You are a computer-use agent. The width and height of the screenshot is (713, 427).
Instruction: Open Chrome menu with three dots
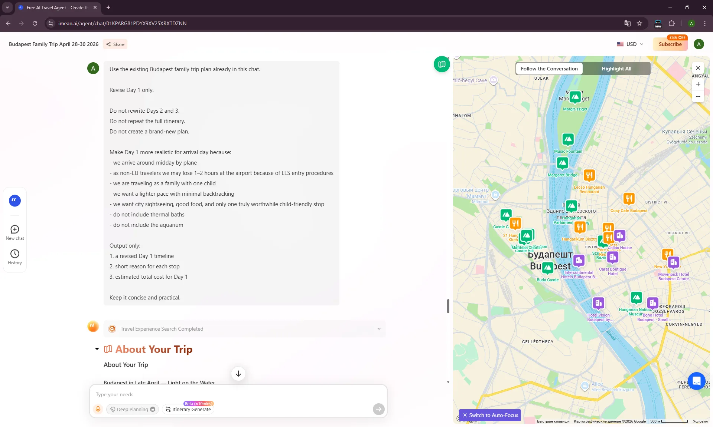(704, 23)
